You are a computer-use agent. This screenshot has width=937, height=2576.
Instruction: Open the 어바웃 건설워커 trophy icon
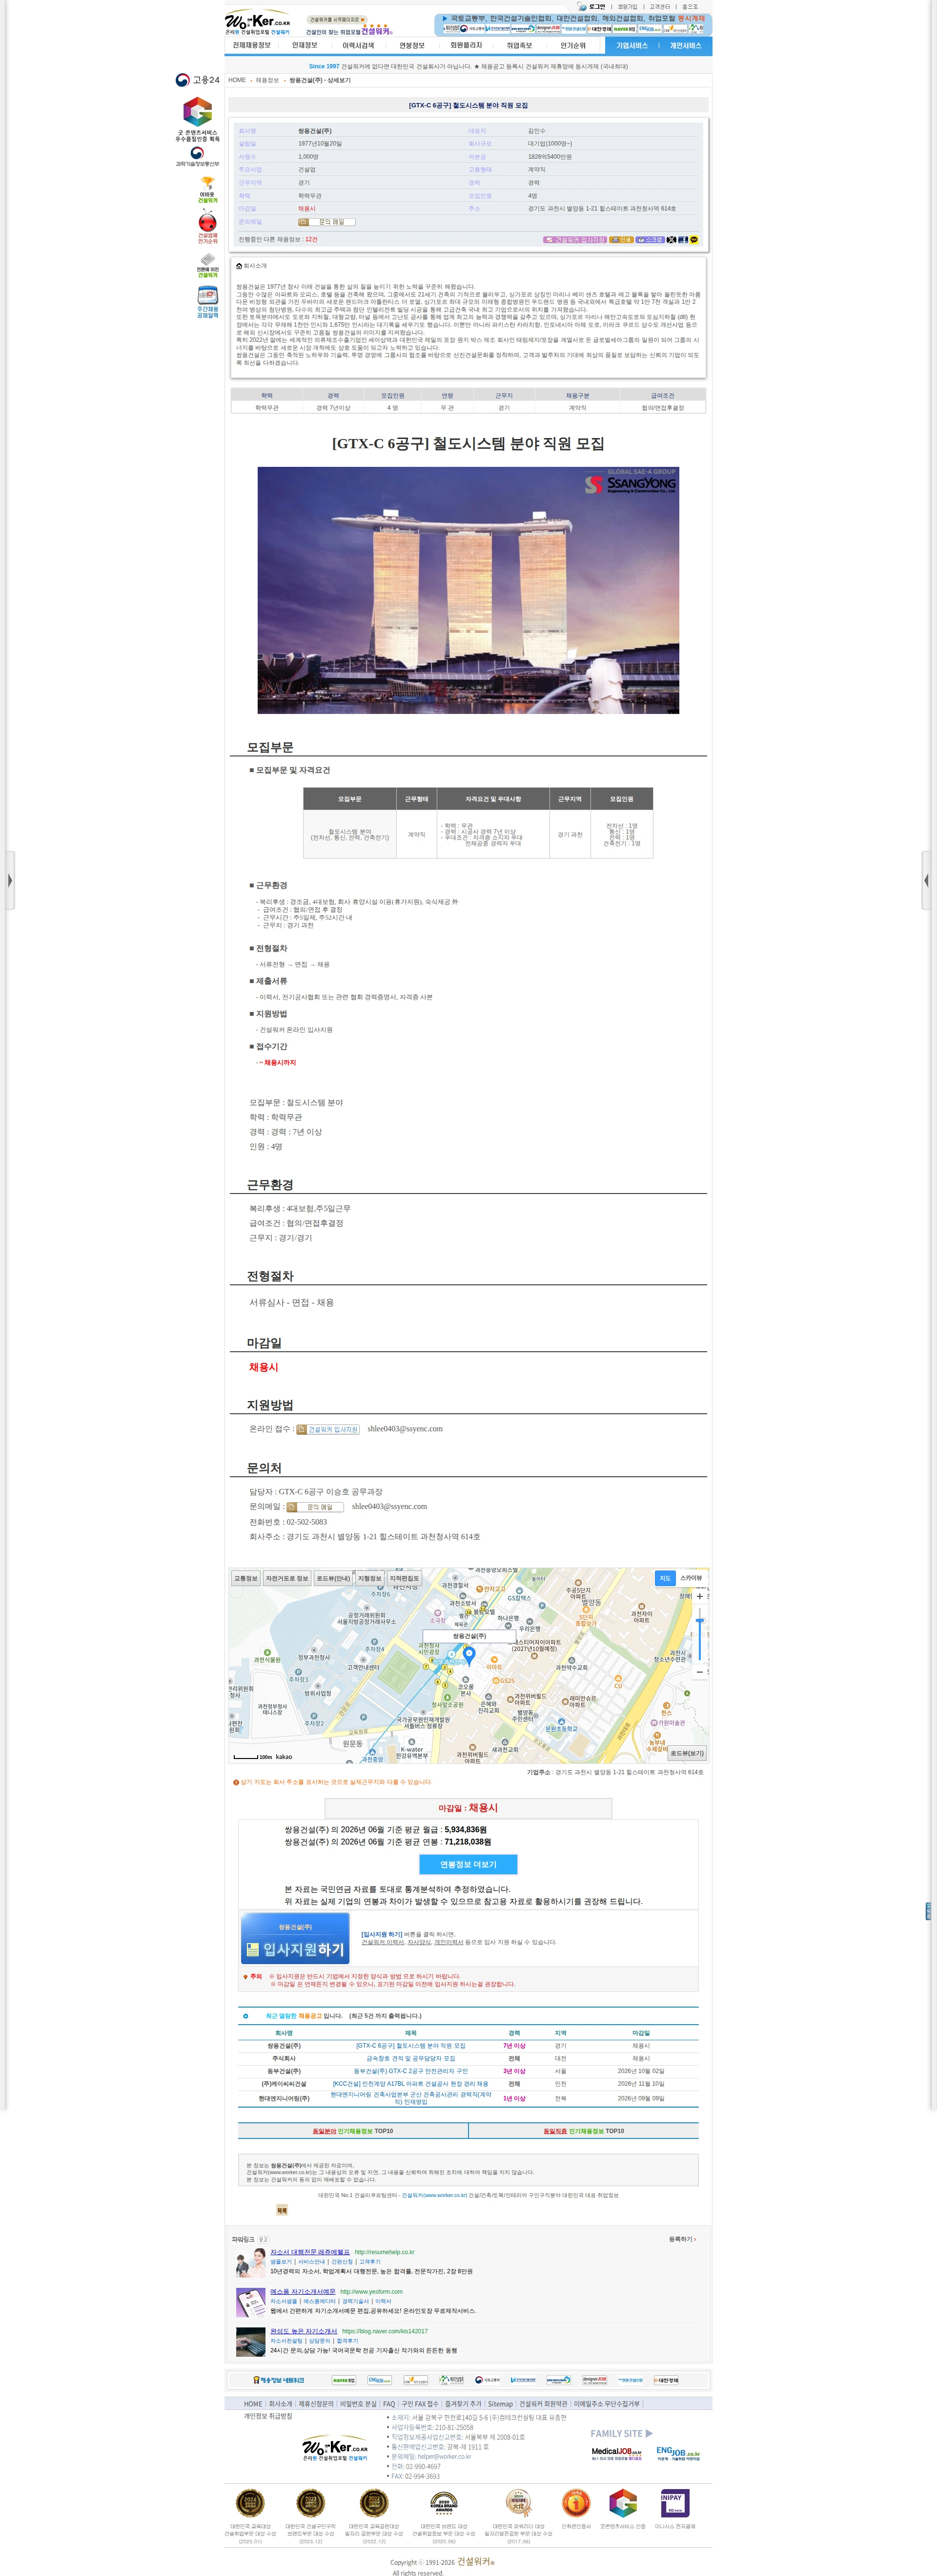click(207, 190)
